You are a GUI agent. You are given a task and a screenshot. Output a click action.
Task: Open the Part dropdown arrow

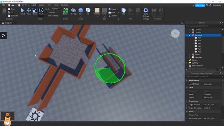point(81,16)
